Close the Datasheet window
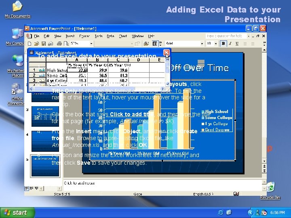Viewport: 291px width, 218px height. 166,52
